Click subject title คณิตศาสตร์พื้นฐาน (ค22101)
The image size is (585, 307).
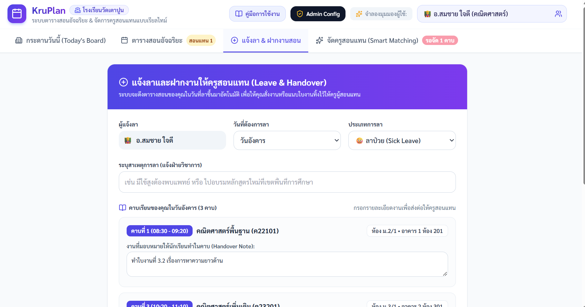pyautogui.click(x=238, y=231)
